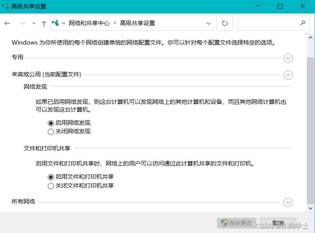Image resolution: width=315 pixels, height=233 pixels.
Task: Navigate to 网络和共享中心 breadcrumb
Action: pyautogui.click(x=89, y=23)
